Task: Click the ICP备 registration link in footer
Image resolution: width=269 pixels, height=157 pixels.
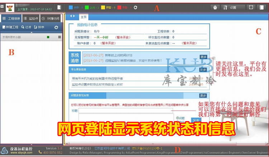Action: pos(147,148)
